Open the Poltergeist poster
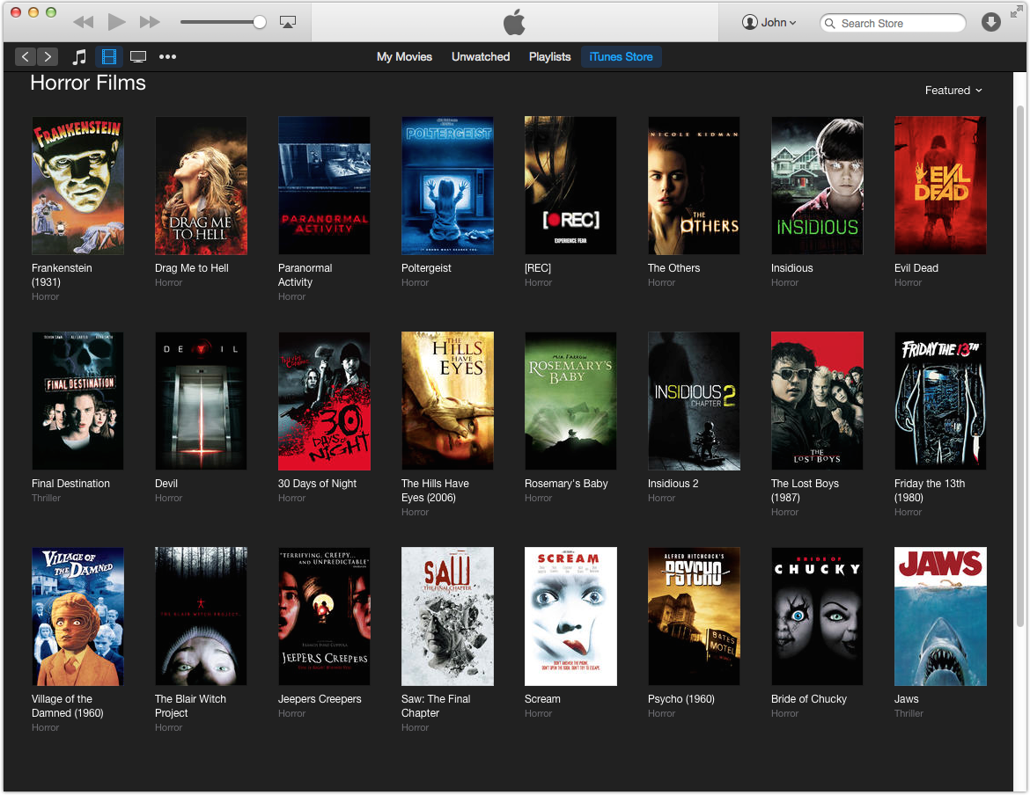 447,186
